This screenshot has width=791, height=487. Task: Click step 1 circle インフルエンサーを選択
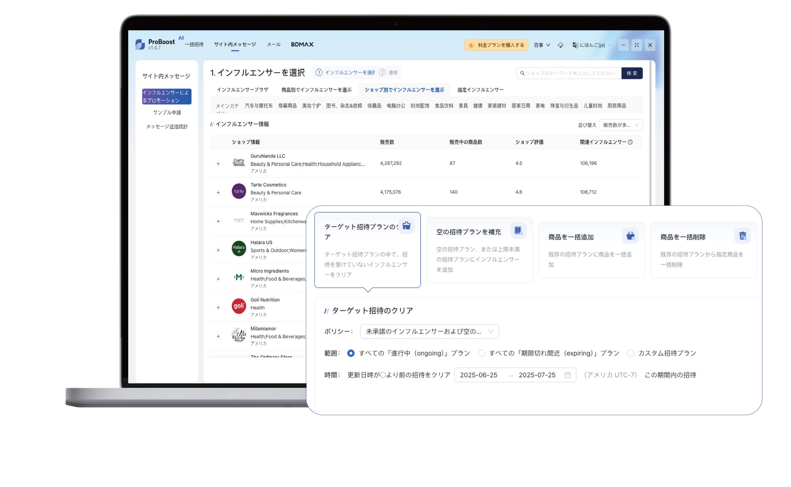(x=319, y=73)
